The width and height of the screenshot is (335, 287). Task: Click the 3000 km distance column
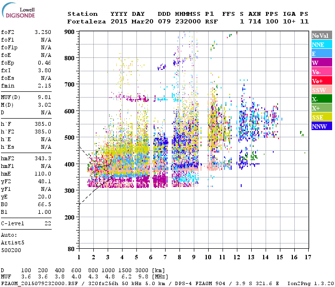click(142, 270)
